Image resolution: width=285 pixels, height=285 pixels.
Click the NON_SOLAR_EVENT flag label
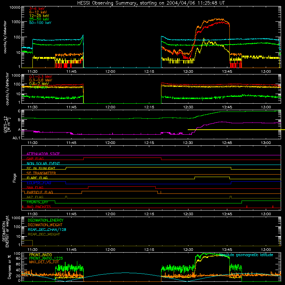pyautogui.click(x=43, y=164)
